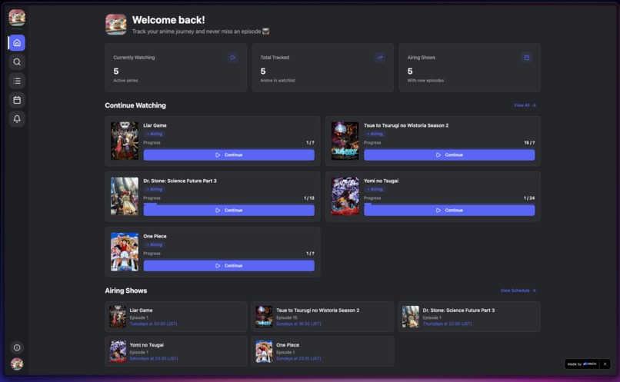Click the Welcome back header avatar image
The height and width of the screenshot is (382, 620).
click(116, 25)
